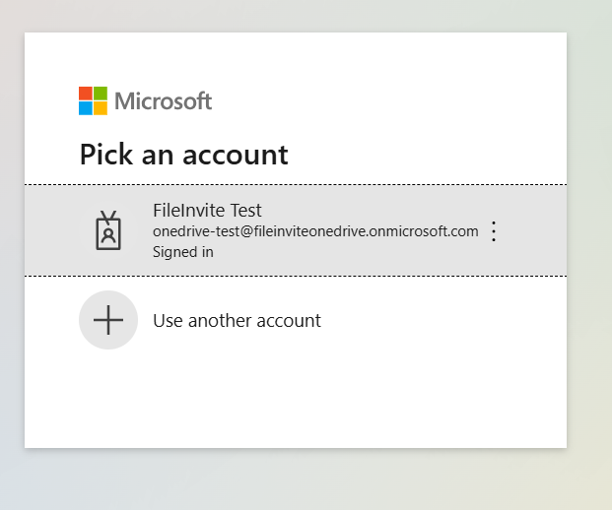Click the Microsoft wordmark text
This screenshot has height=510, width=612.
pyautogui.click(x=164, y=101)
